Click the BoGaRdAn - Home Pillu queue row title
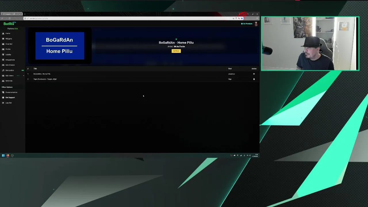This screenshot has width=368, height=207. (42, 74)
